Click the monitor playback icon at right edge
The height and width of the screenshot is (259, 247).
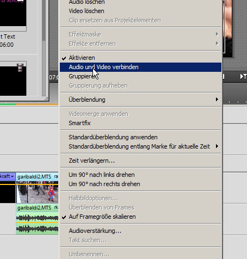point(243,77)
